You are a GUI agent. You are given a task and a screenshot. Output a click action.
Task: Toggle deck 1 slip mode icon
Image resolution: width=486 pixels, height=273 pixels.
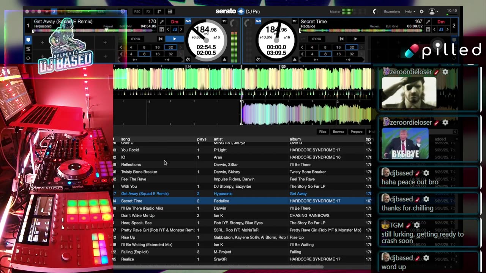(188, 60)
